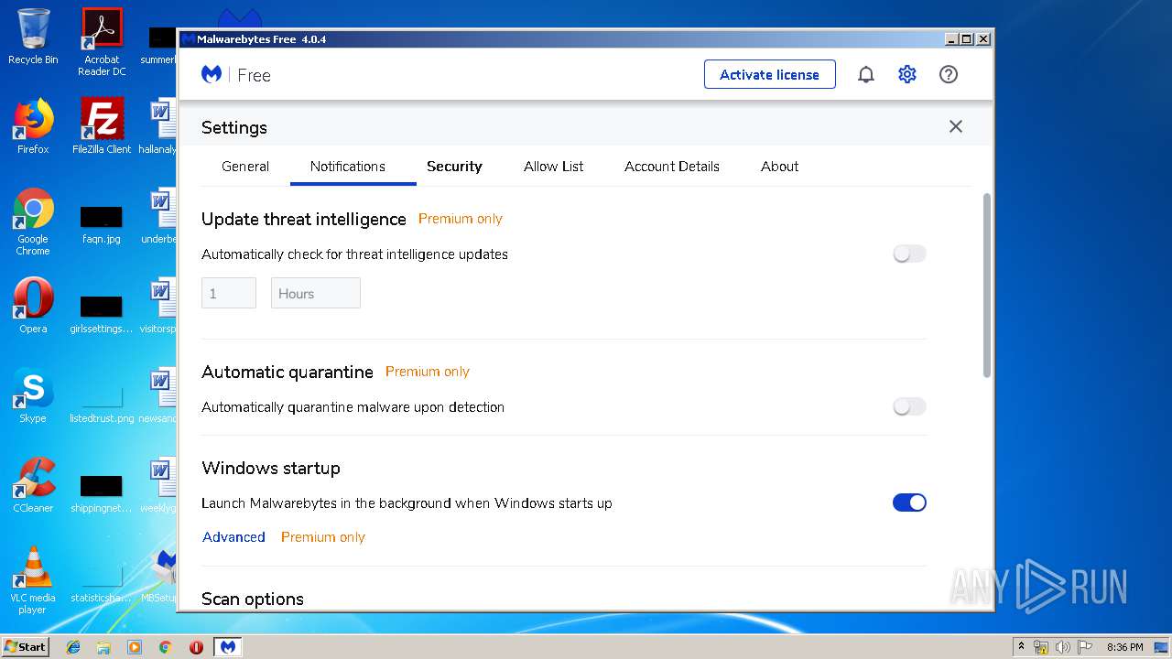Open FileZilla Client desktop shortcut

pyautogui.click(x=102, y=126)
